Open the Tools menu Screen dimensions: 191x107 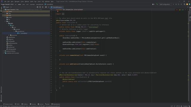pos(39,1)
